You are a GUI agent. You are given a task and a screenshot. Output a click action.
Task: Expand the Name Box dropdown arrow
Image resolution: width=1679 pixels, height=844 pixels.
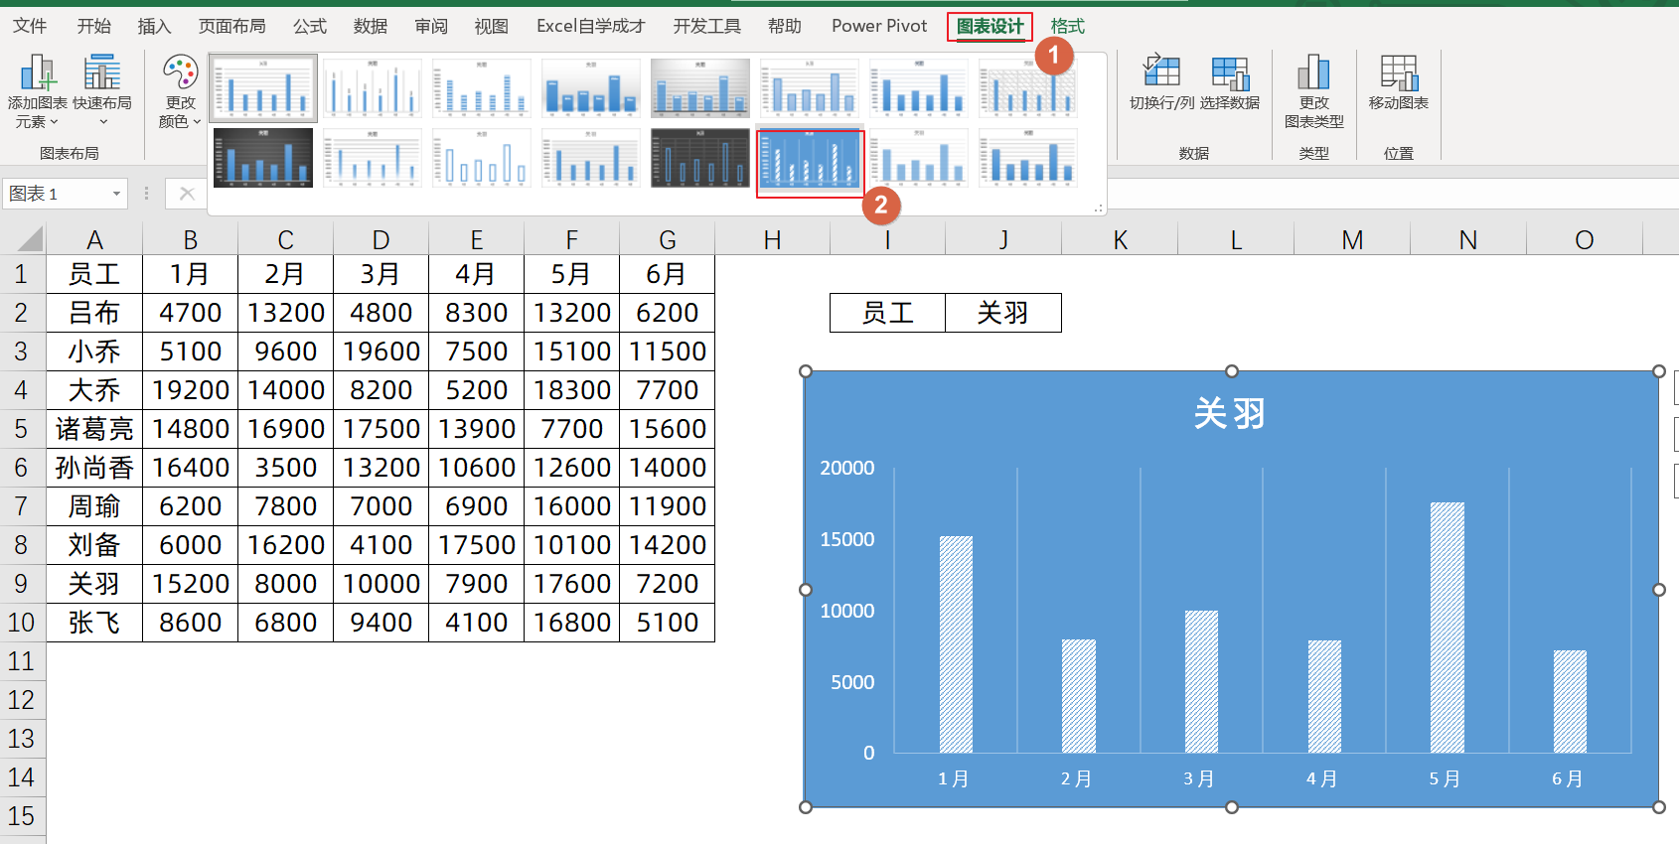tap(116, 194)
